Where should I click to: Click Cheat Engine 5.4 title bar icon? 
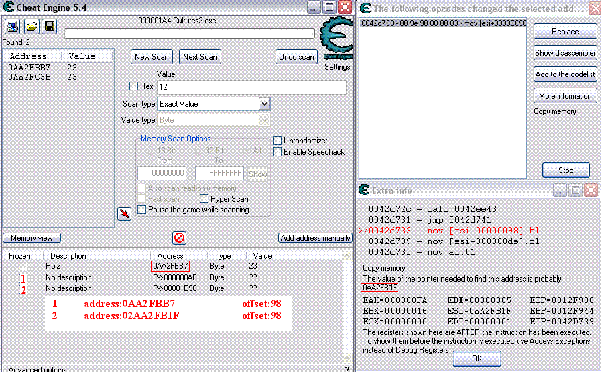click(9, 7)
